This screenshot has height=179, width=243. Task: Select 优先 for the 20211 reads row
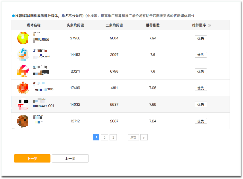click(x=200, y=71)
